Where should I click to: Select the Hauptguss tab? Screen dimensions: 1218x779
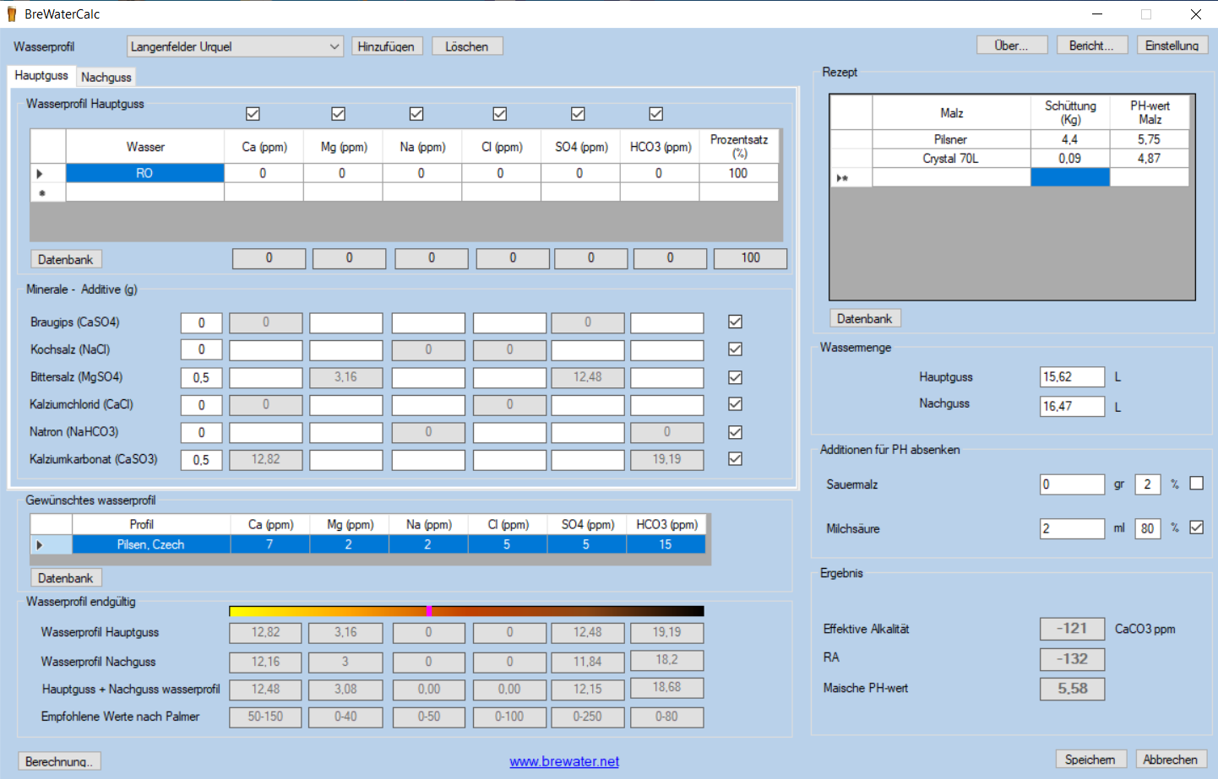[41, 75]
